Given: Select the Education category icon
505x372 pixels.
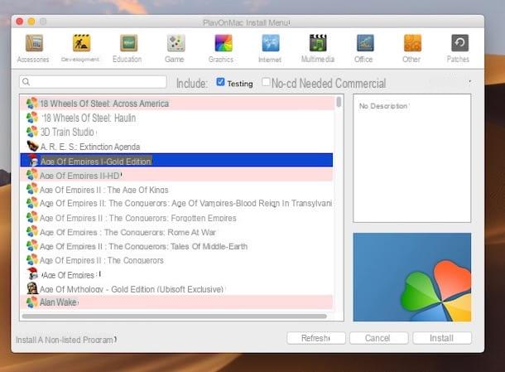Looking at the screenshot, I should pyautogui.click(x=128, y=43).
